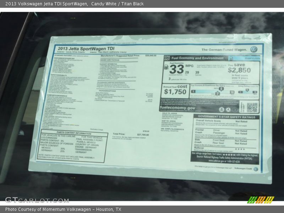Screen dimensions: 284x213
Task: Click the Fuel Economy and Environment header
Action: [x=197, y=58]
